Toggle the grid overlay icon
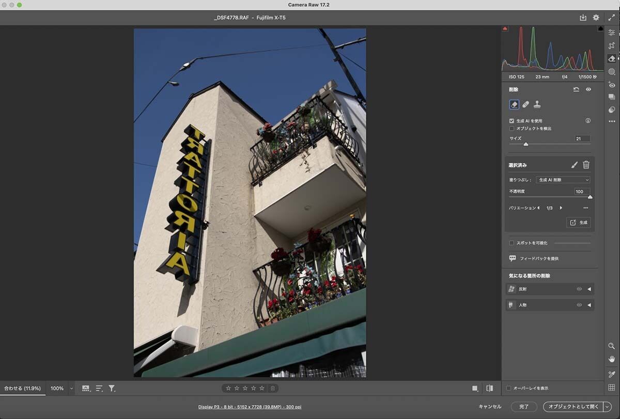620x419 pixels. (x=612, y=387)
